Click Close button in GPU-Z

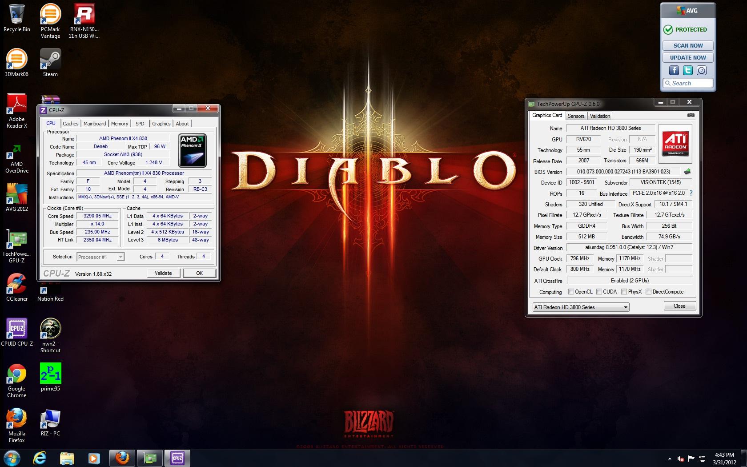coord(679,306)
